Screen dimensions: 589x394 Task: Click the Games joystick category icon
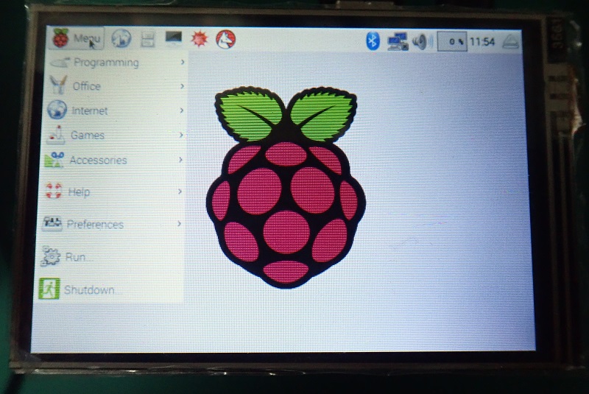tap(56, 135)
